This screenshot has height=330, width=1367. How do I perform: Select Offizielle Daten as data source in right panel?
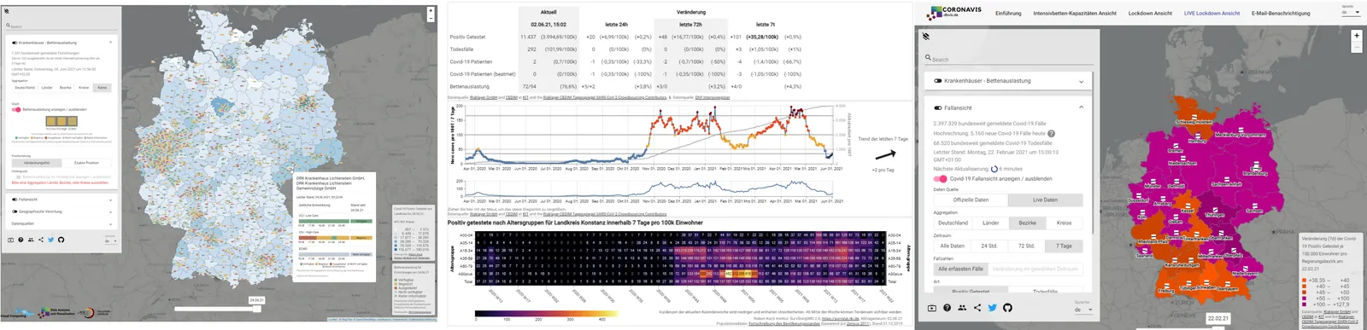coord(971,200)
